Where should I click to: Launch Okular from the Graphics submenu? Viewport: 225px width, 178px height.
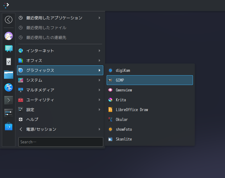click(x=150, y=119)
